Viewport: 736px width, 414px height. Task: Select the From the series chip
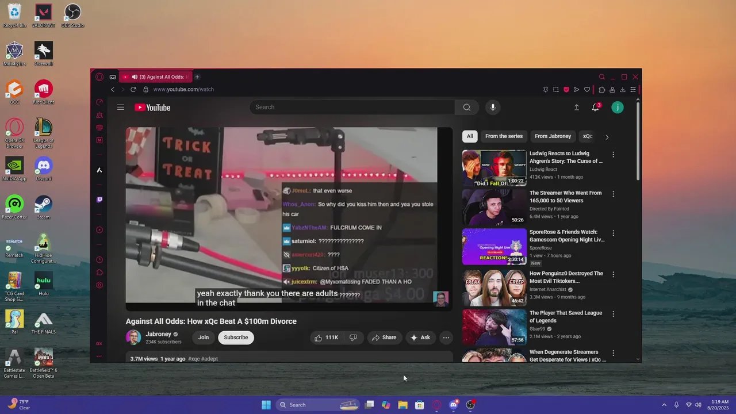tap(504, 136)
